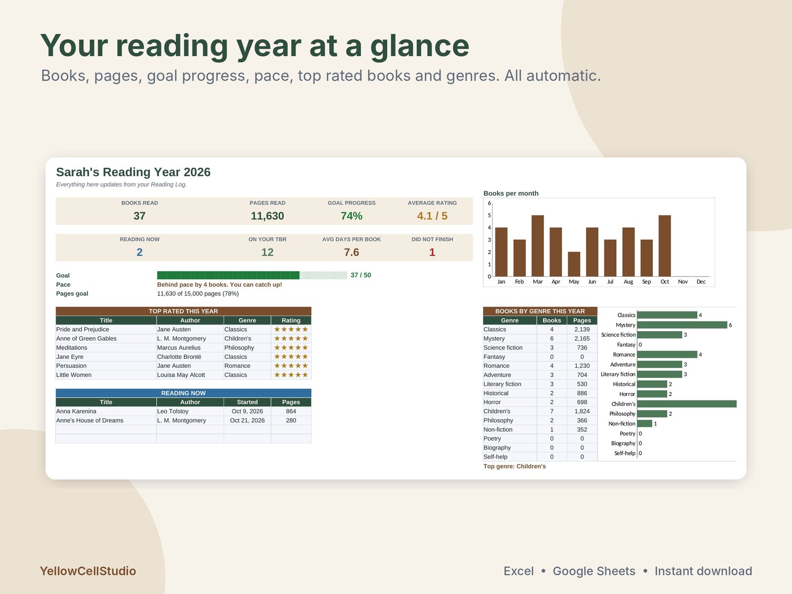792x594 pixels.
Task: Click the YellowCellStudio brand name
Action: pos(88,571)
